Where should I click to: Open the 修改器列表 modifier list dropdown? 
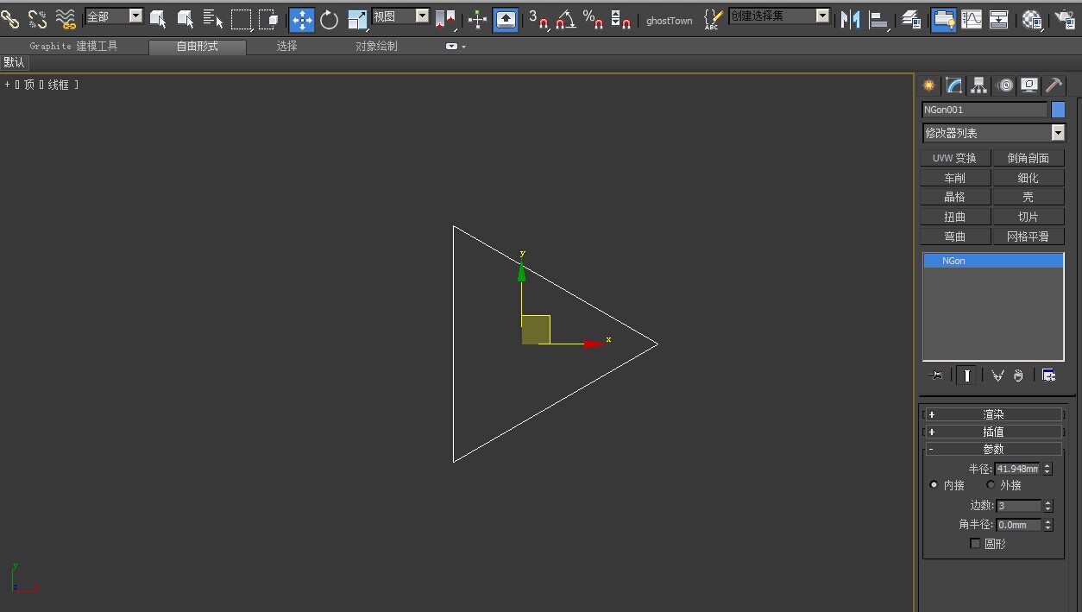(994, 133)
